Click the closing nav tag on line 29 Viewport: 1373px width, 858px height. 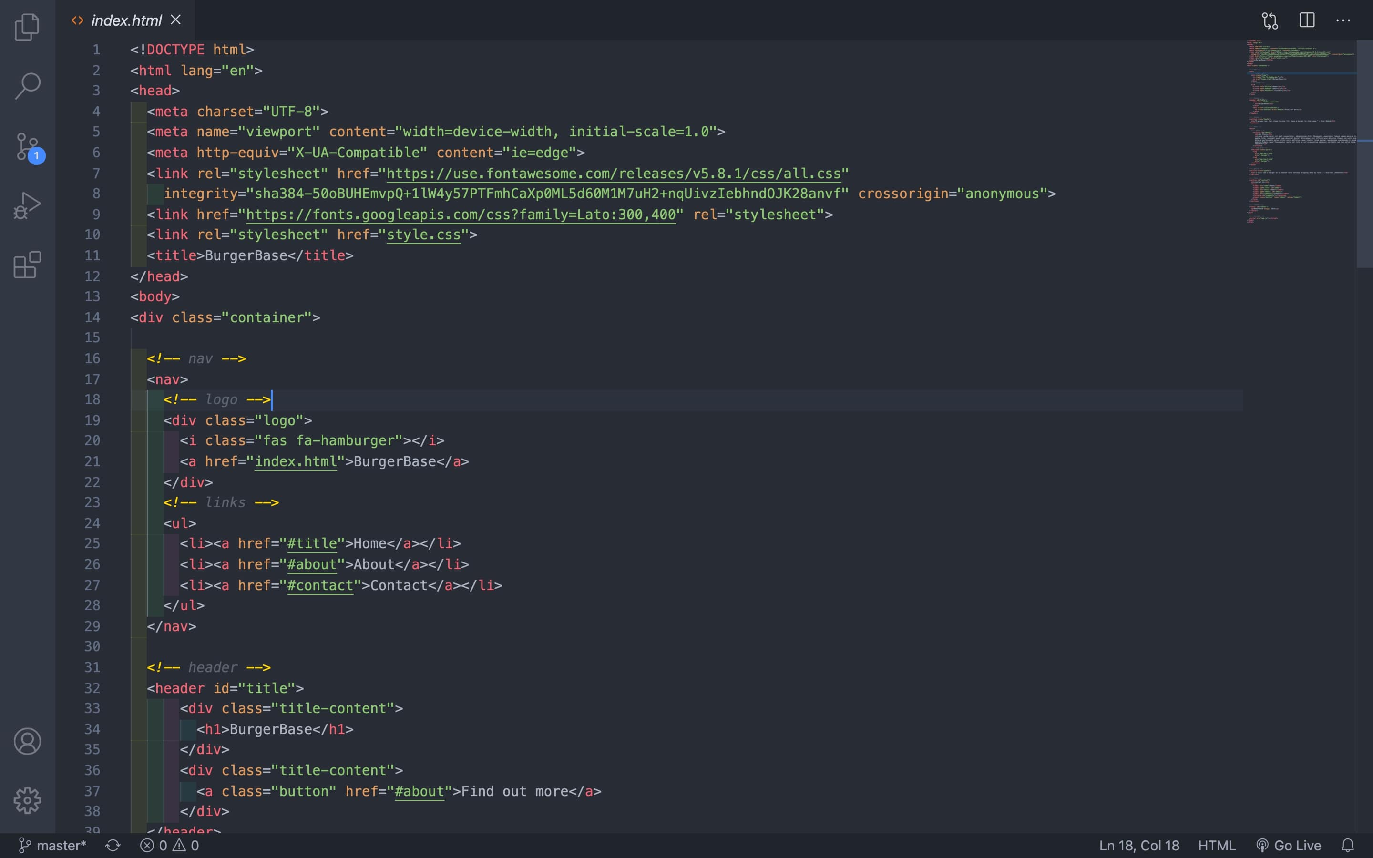[171, 626]
